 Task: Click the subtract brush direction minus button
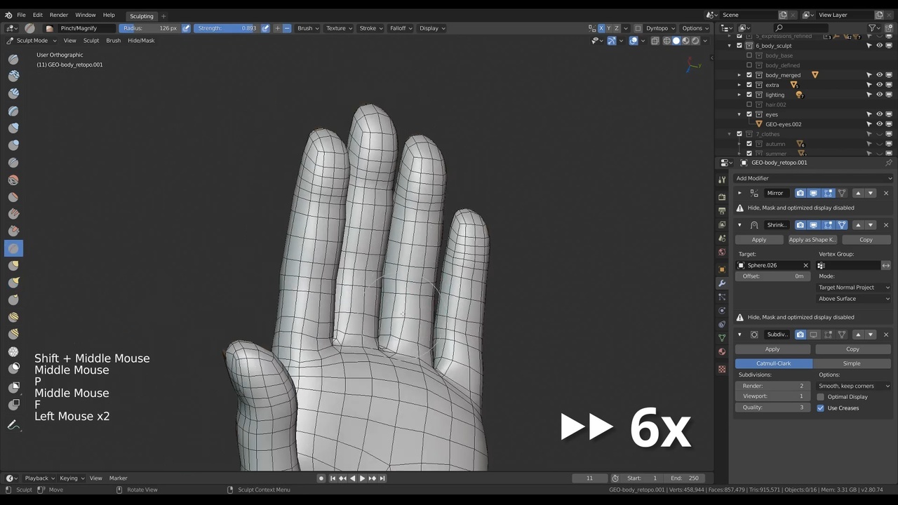(287, 28)
